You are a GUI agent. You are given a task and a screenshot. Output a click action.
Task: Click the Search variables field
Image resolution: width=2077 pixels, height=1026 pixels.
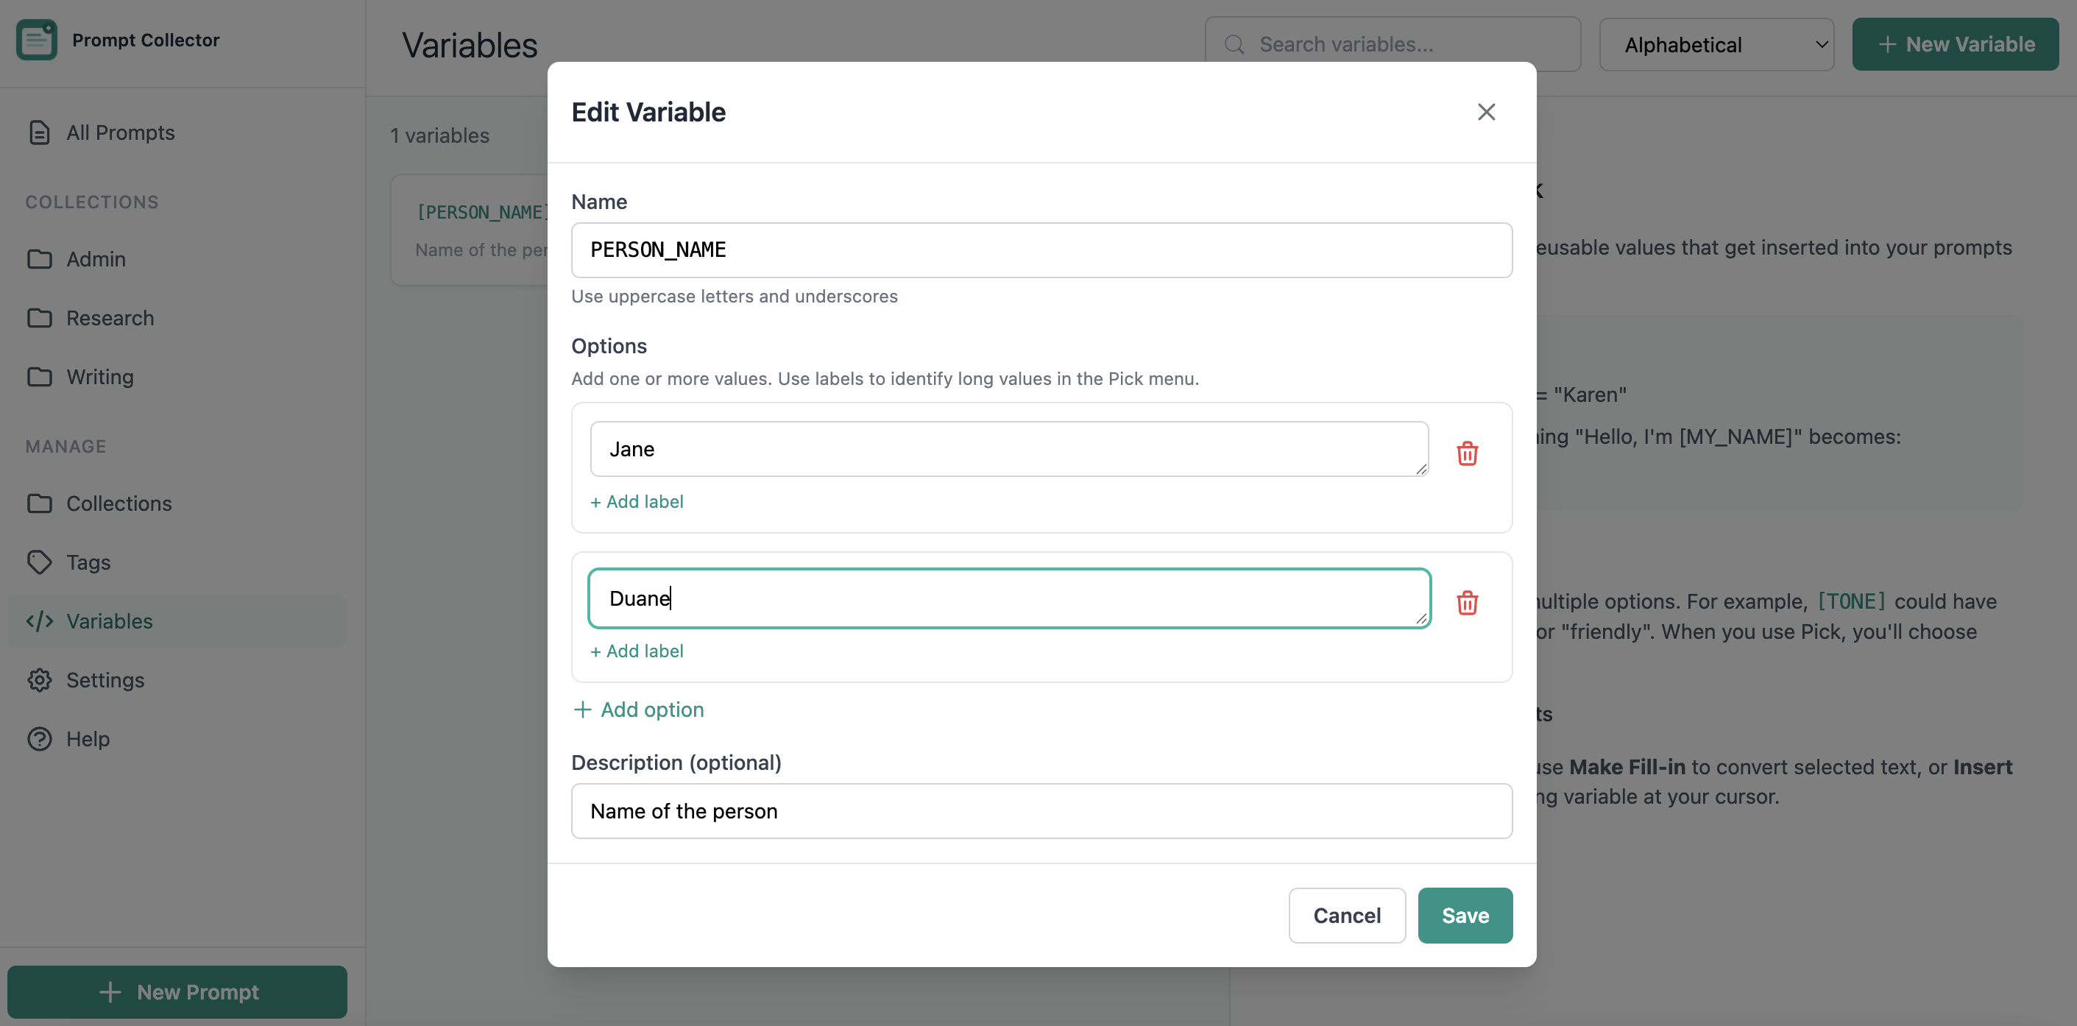1403,45
